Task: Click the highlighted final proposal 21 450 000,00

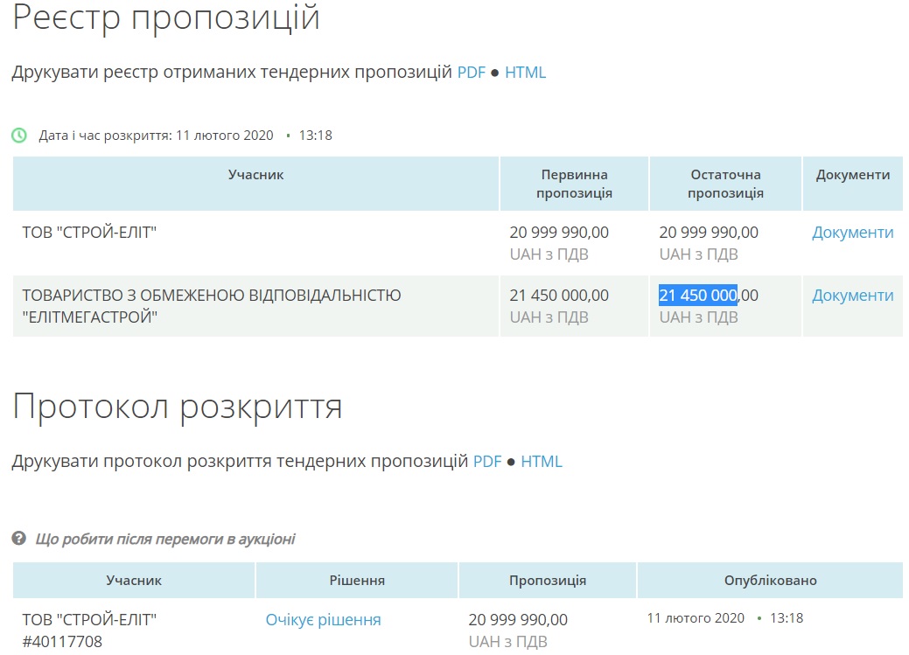Action: 709,296
